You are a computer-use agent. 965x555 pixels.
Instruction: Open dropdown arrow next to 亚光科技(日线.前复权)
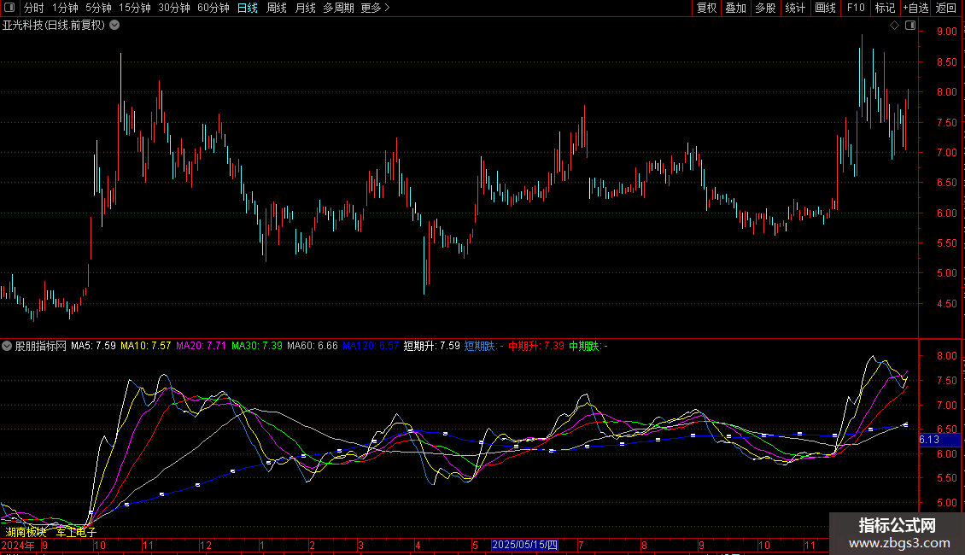click(x=114, y=26)
